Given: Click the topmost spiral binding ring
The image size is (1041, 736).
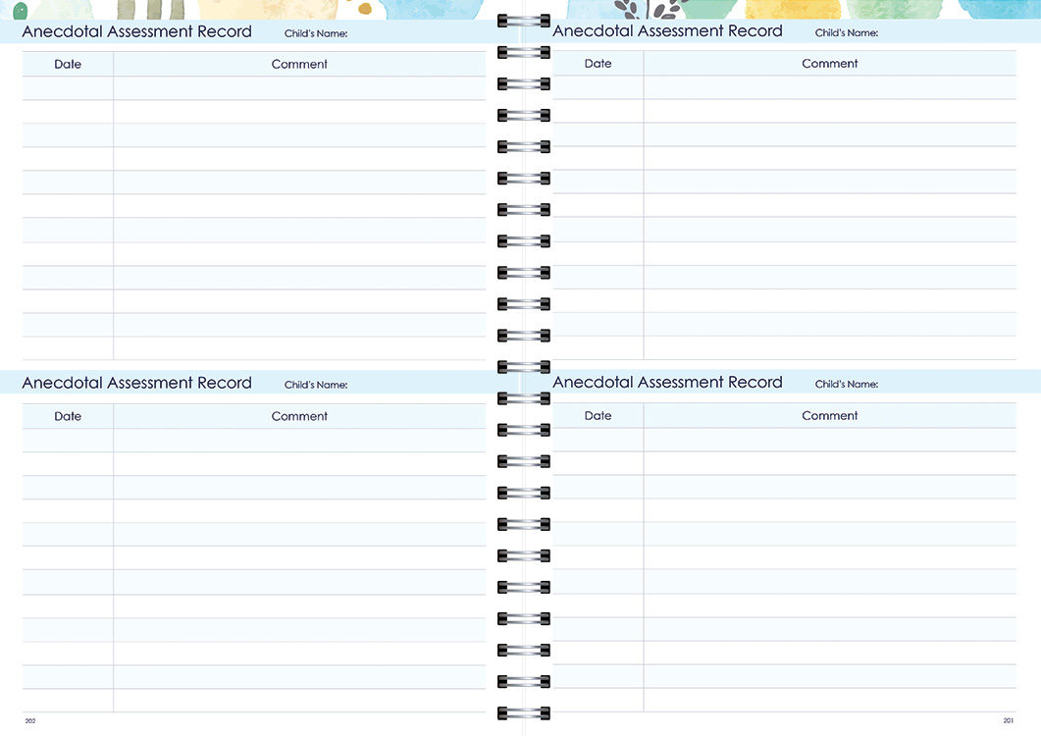Looking at the screenshot, I should pyautogui.click(x=524, y=20).
